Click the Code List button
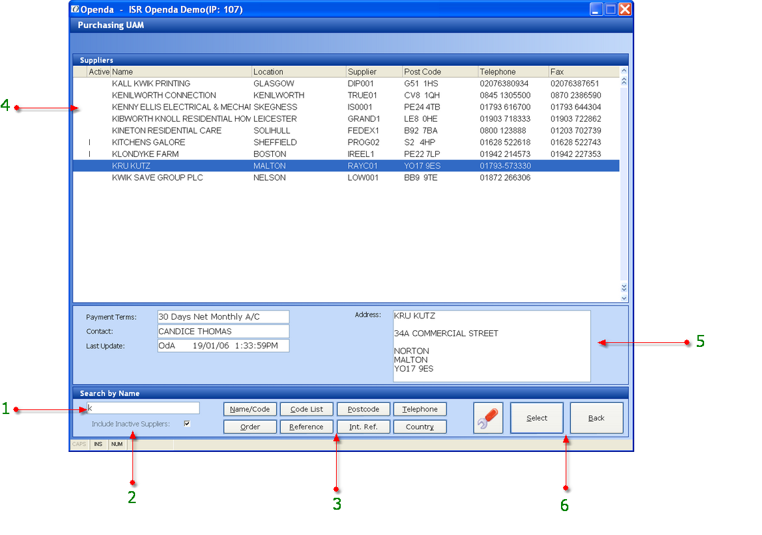762x535 pixels. point(307,409)
